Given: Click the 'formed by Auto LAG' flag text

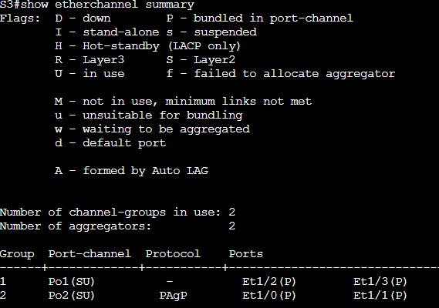Looking at the screenshot, I should pos(146,171).
